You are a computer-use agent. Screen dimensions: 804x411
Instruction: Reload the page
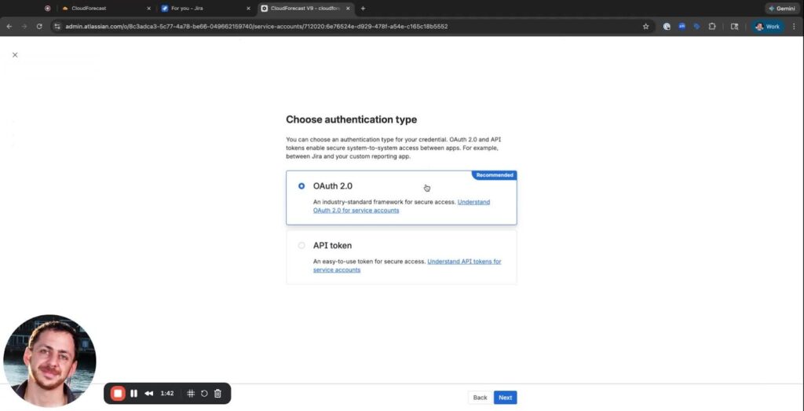click(39, 26)
